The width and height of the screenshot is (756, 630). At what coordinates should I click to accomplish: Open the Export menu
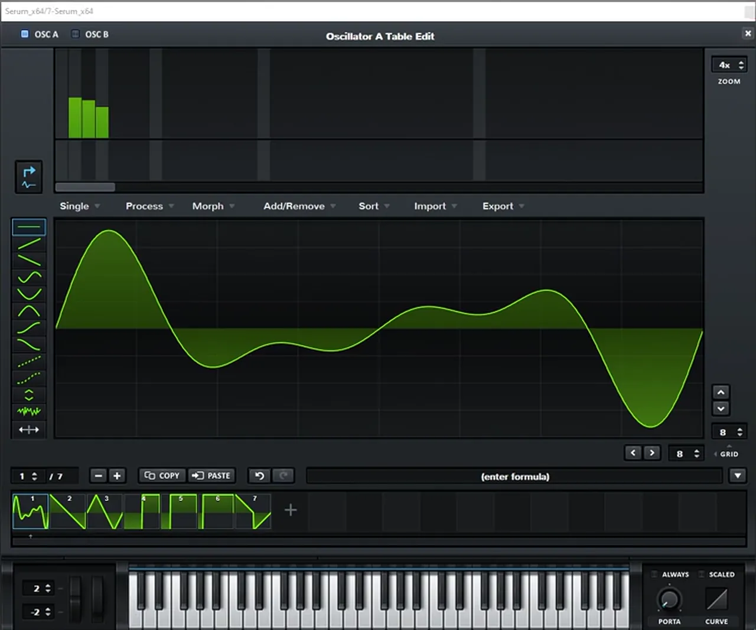tap(503, 206)
